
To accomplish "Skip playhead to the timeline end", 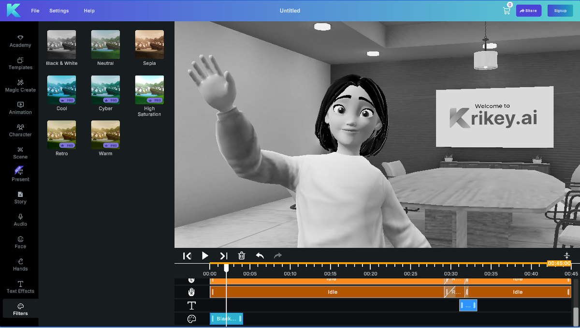I will 223,256.
